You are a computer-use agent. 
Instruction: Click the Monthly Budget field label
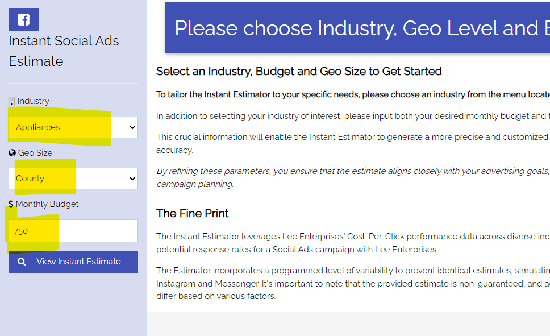(47, 204)
